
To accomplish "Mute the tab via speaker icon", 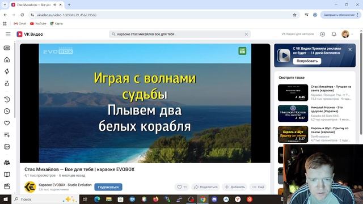I will pyautogui.click(x=55, y=5).
